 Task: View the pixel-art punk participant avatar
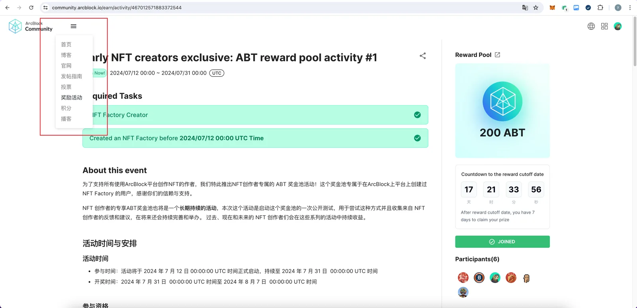tap(526, 278)
